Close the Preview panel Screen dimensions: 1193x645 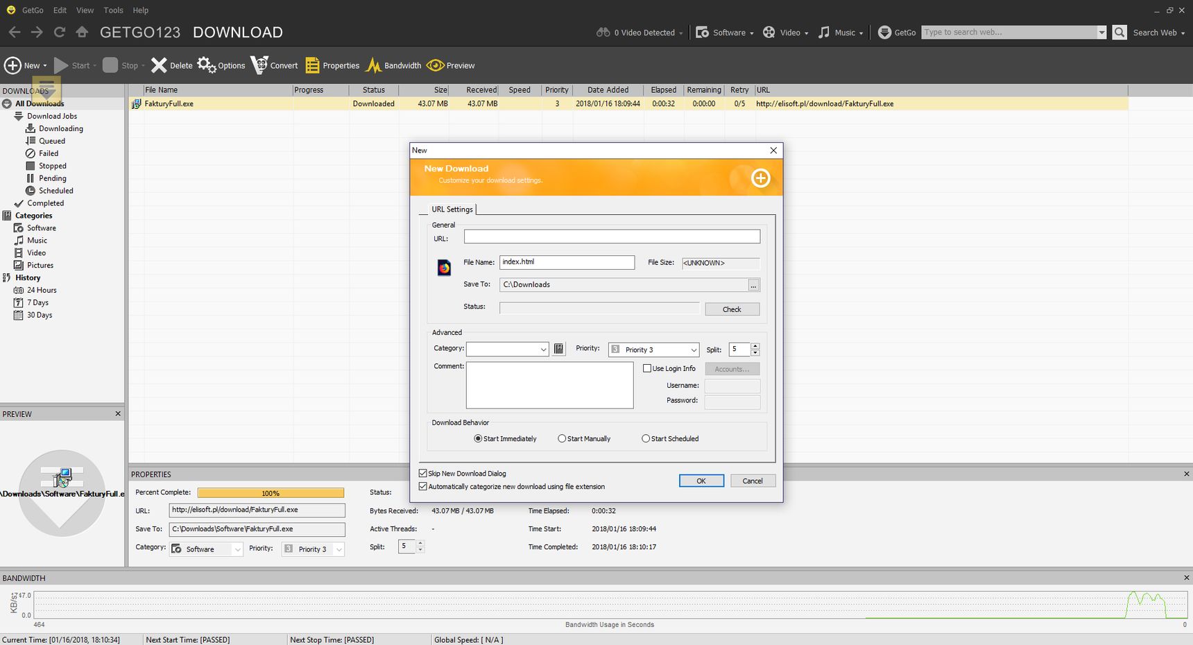(x=118, y=413)
